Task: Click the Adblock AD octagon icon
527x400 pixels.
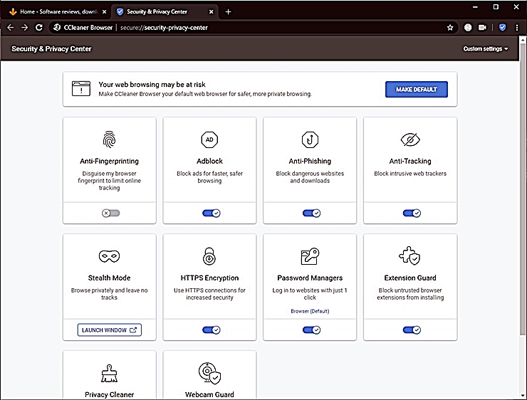Action: coord(209,140)
